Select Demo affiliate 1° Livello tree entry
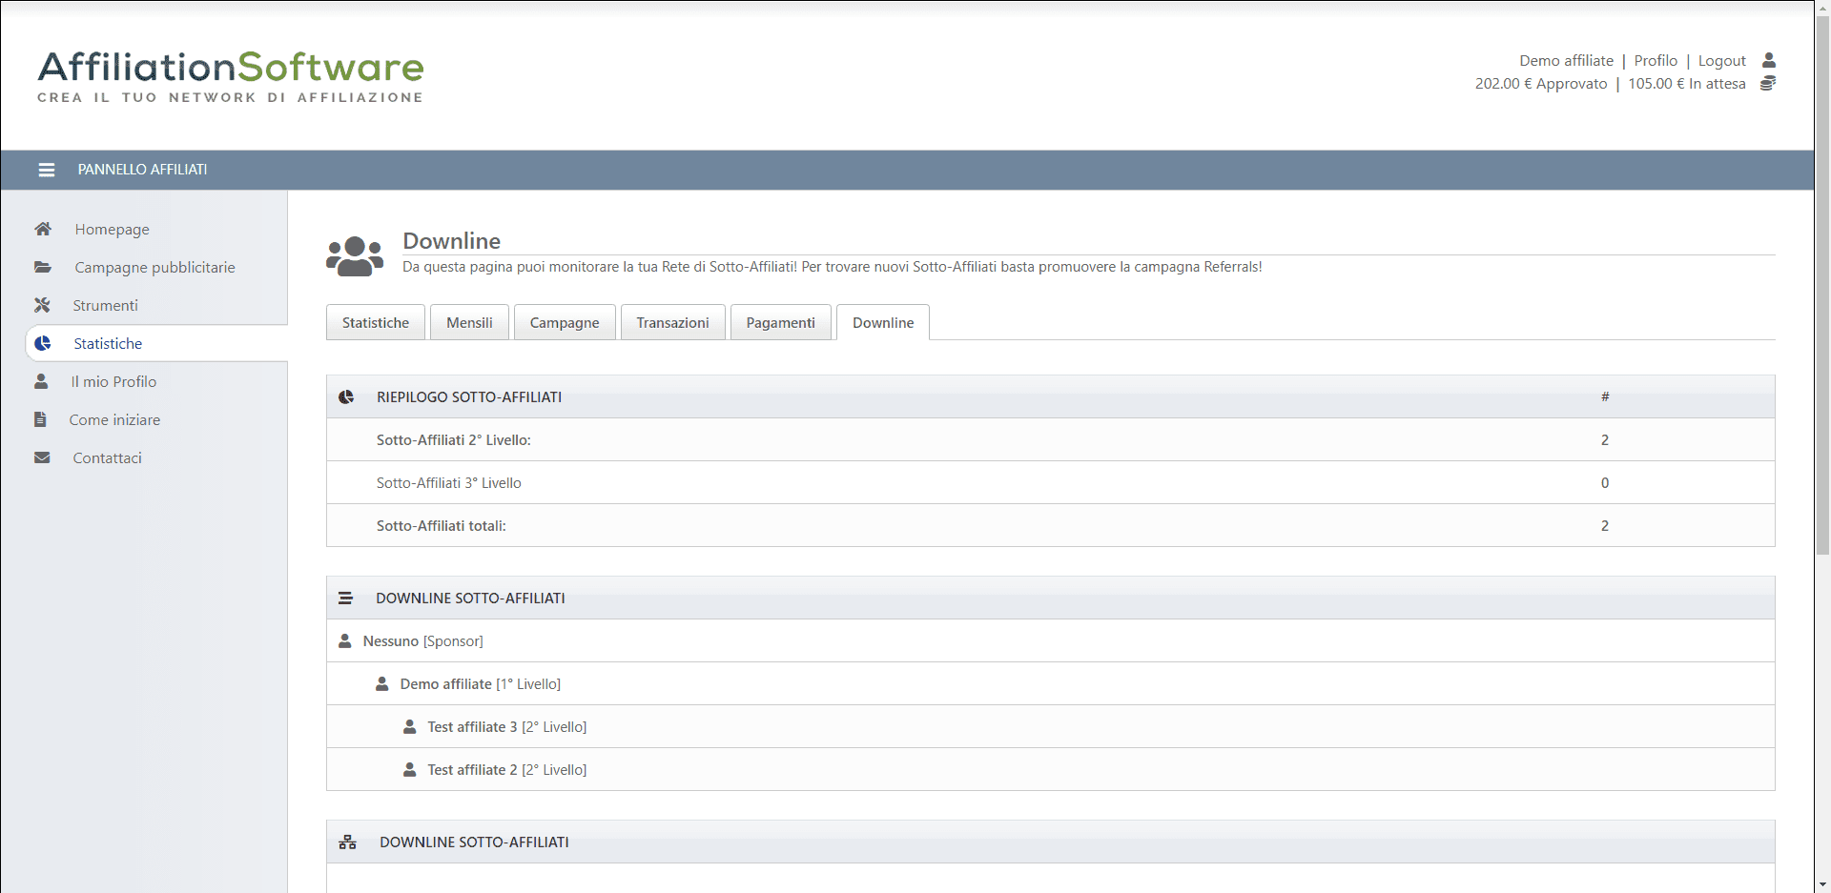Screen dimensions: 1831x893 click(x=445, y=684)
